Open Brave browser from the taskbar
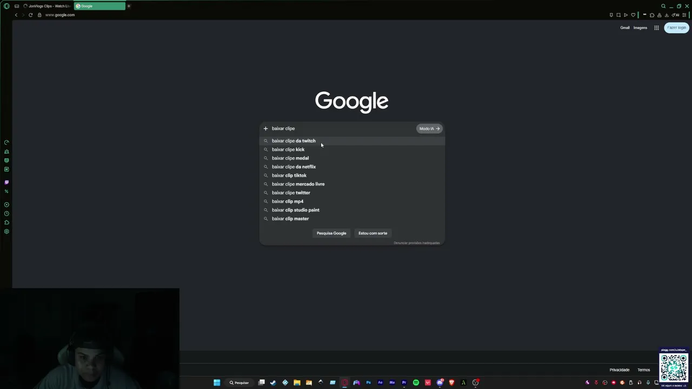The height and width of the screenshot is (389, 692). 451,383
